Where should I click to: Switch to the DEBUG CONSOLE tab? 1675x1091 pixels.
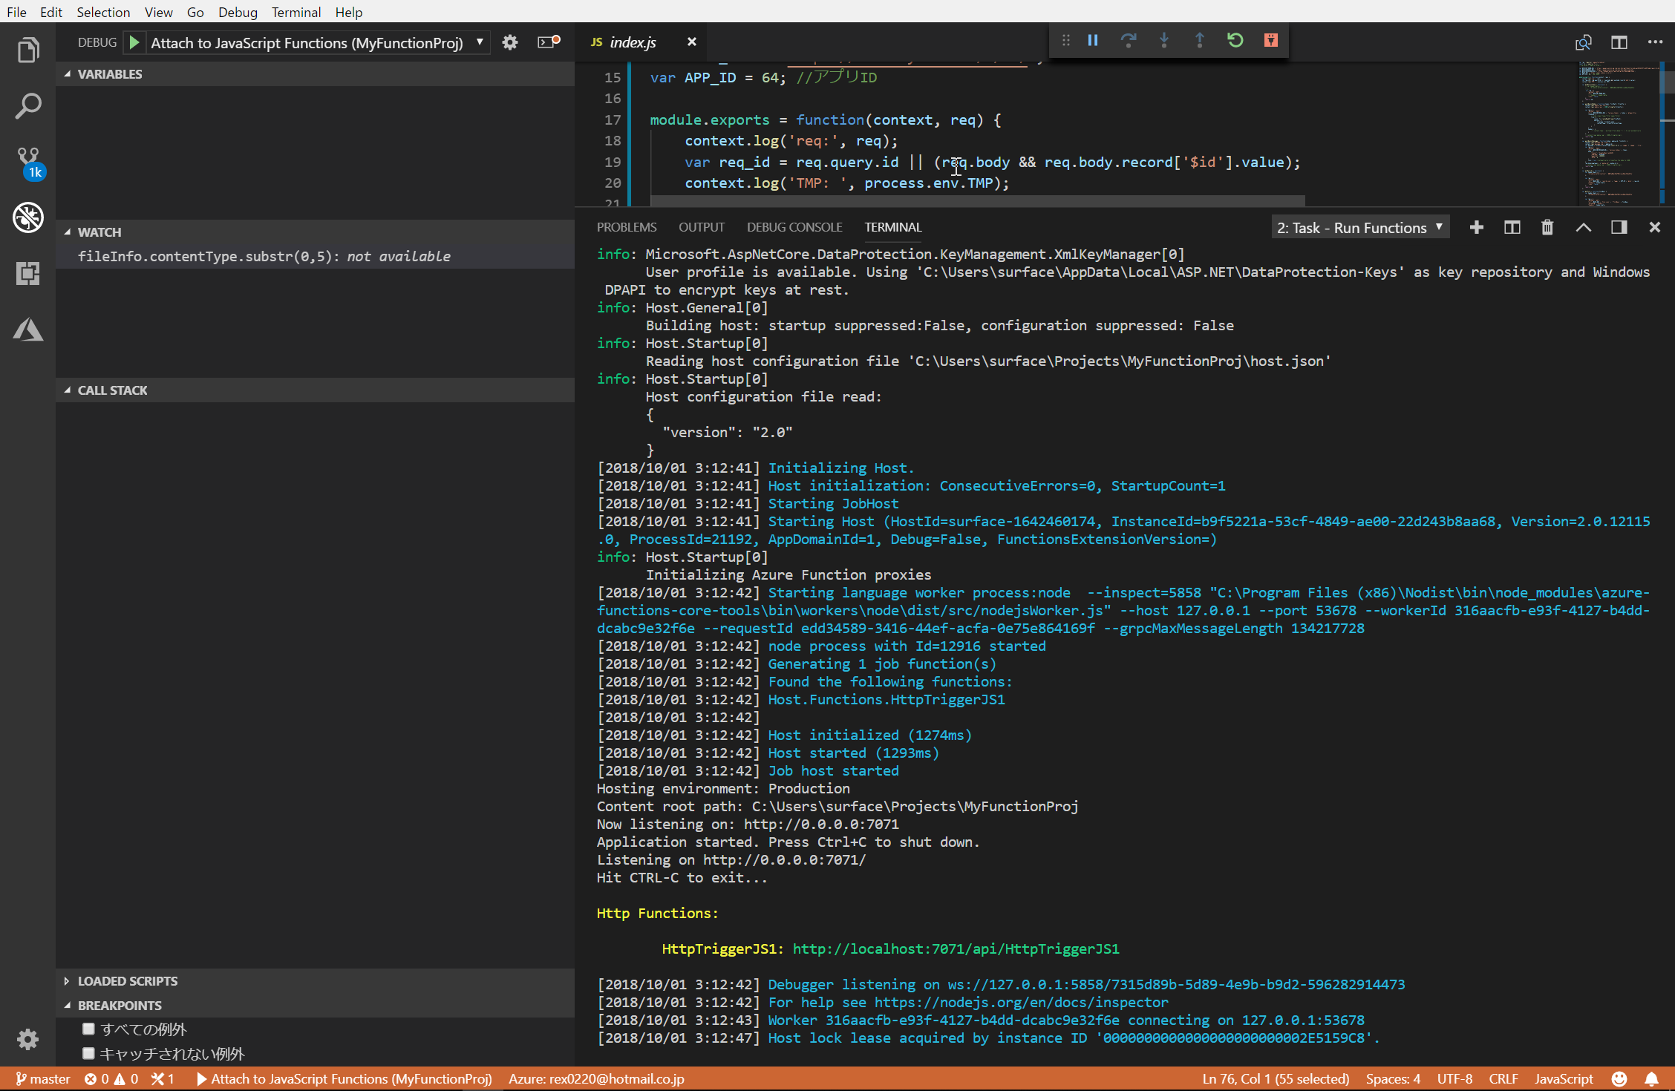tap(794, 227)
